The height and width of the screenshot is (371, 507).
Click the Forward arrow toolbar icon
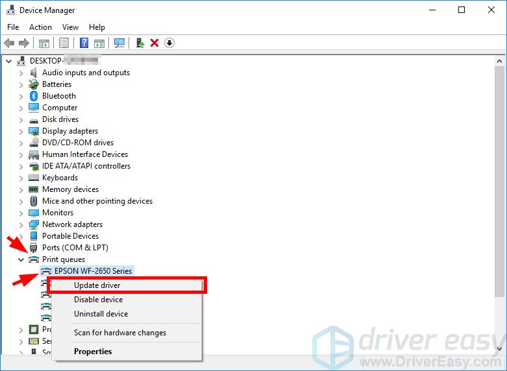24,43
